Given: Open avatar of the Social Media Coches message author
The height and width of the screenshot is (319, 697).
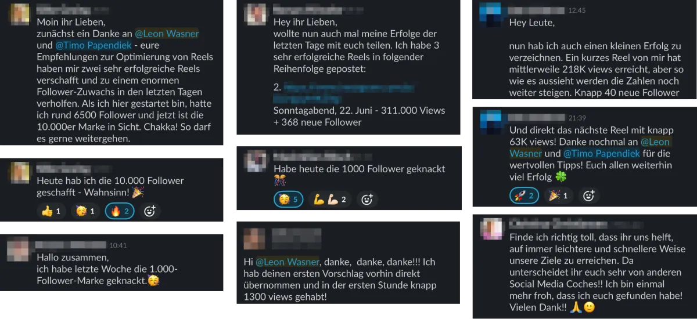Looking at the screenshot, I should pos(491,229).
